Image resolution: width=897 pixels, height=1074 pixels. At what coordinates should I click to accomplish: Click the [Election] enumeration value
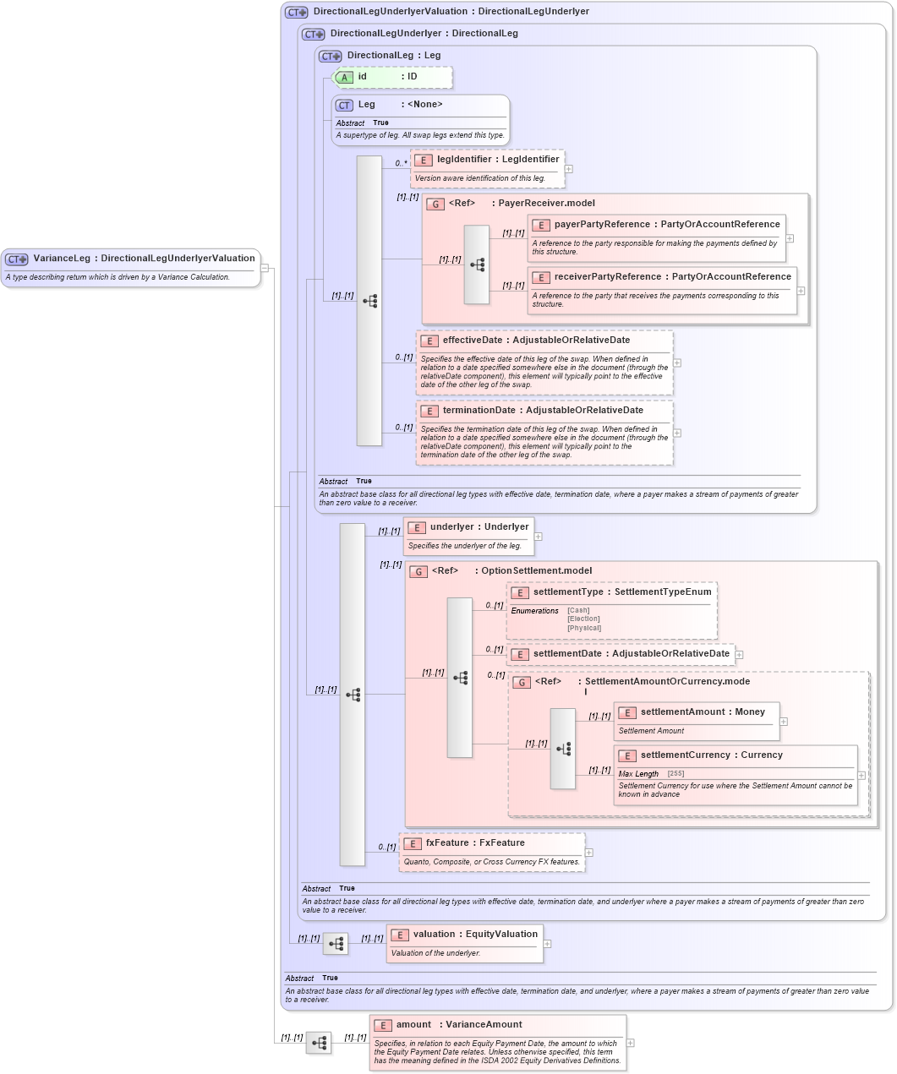(x=583, y=619)
